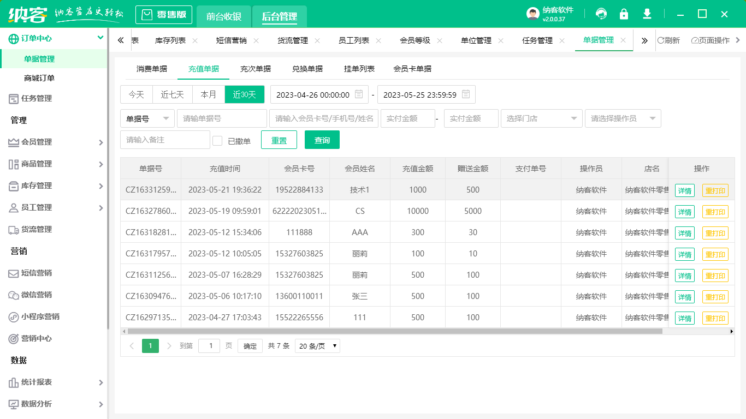
Task: Open 详情 for the first recharge record
Action: click(684, 190)
